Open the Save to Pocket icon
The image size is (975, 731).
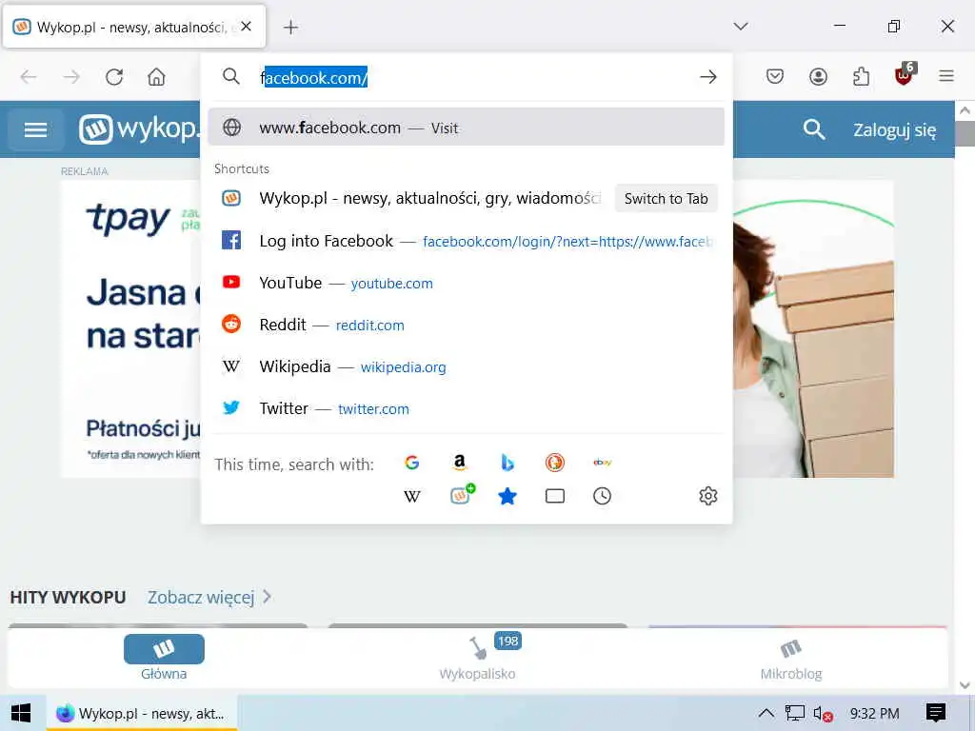point(775,76)
